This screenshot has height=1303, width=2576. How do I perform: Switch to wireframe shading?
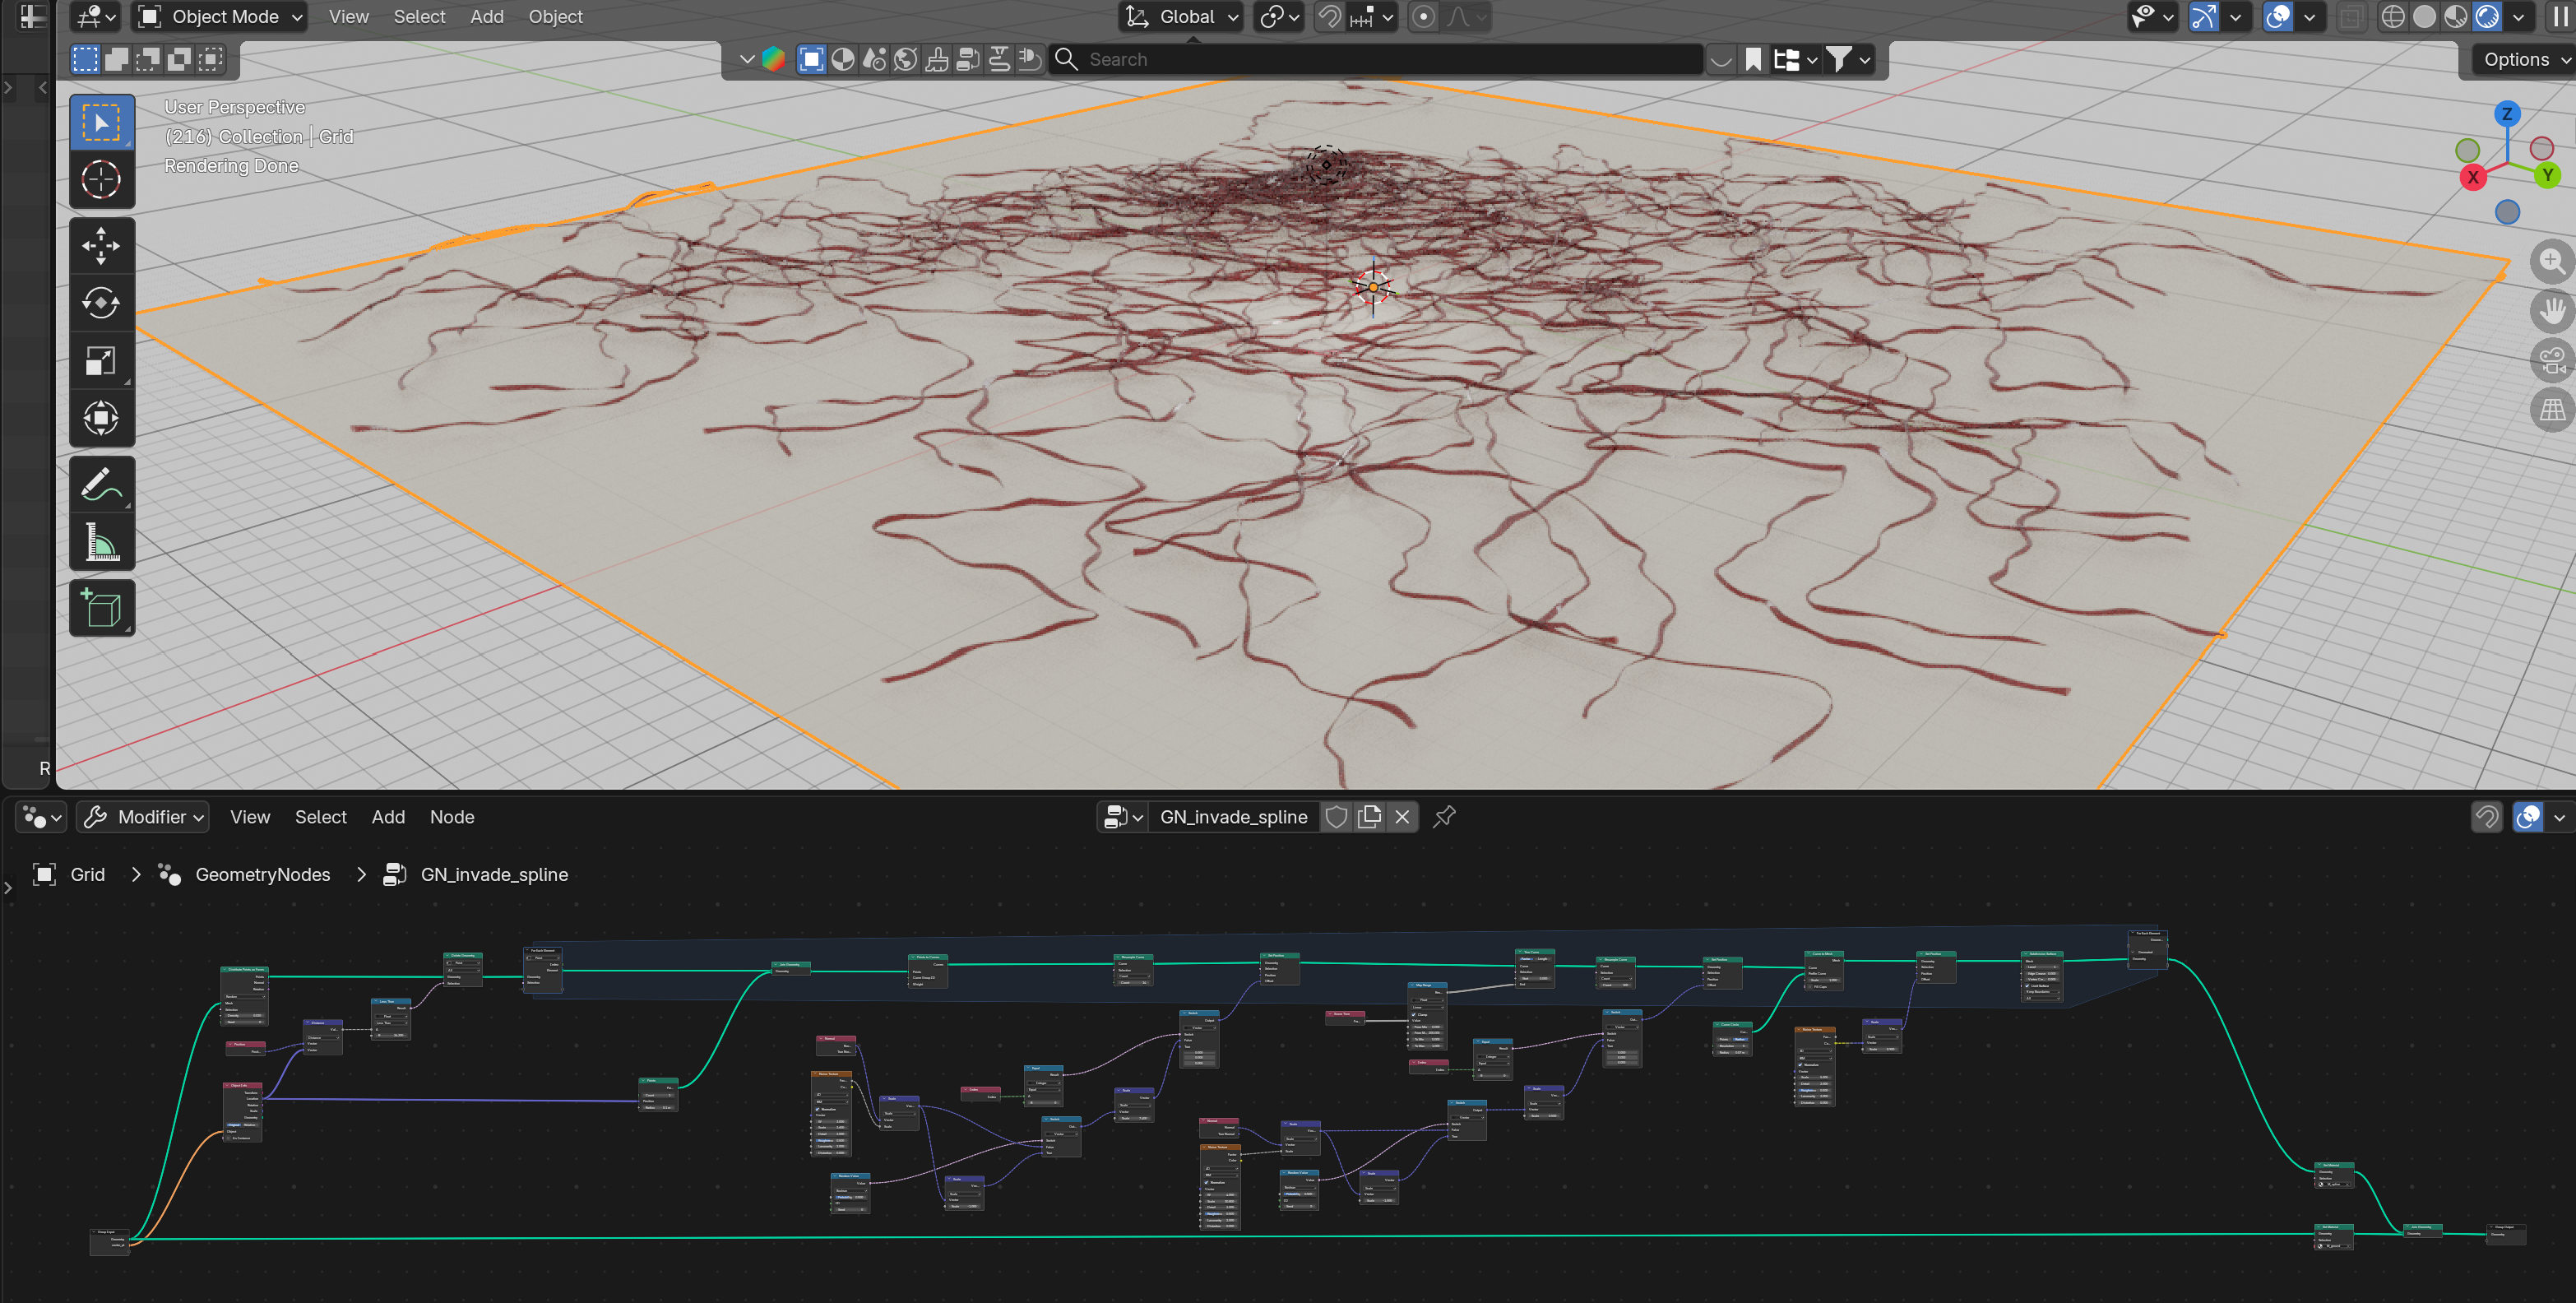[x=2392, y=17]
